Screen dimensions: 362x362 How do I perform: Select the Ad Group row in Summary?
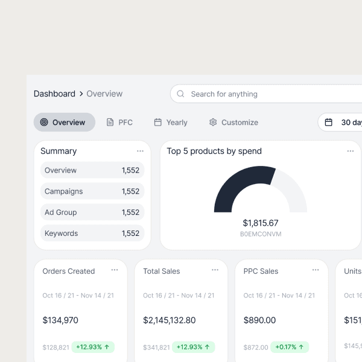click(92, 212)
